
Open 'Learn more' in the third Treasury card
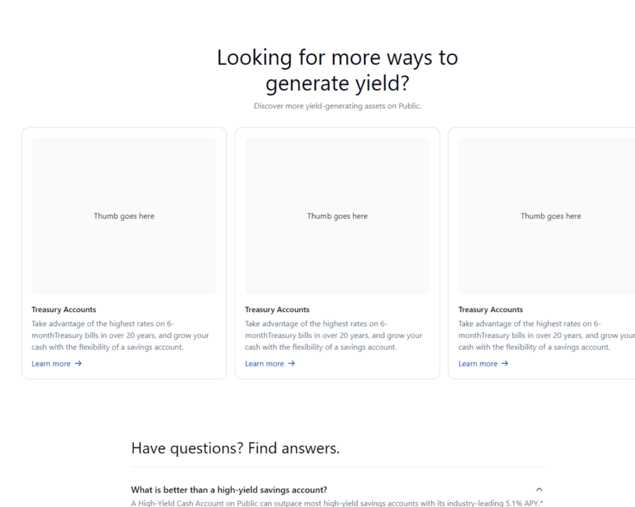click(x=478, y=363)
